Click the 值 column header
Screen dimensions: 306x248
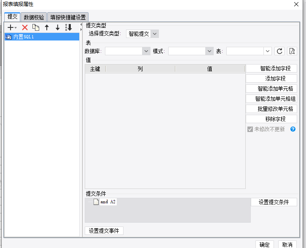click(210, 69)
